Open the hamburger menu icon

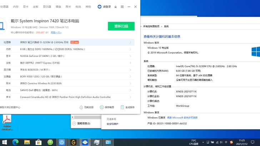coord(122,7)
